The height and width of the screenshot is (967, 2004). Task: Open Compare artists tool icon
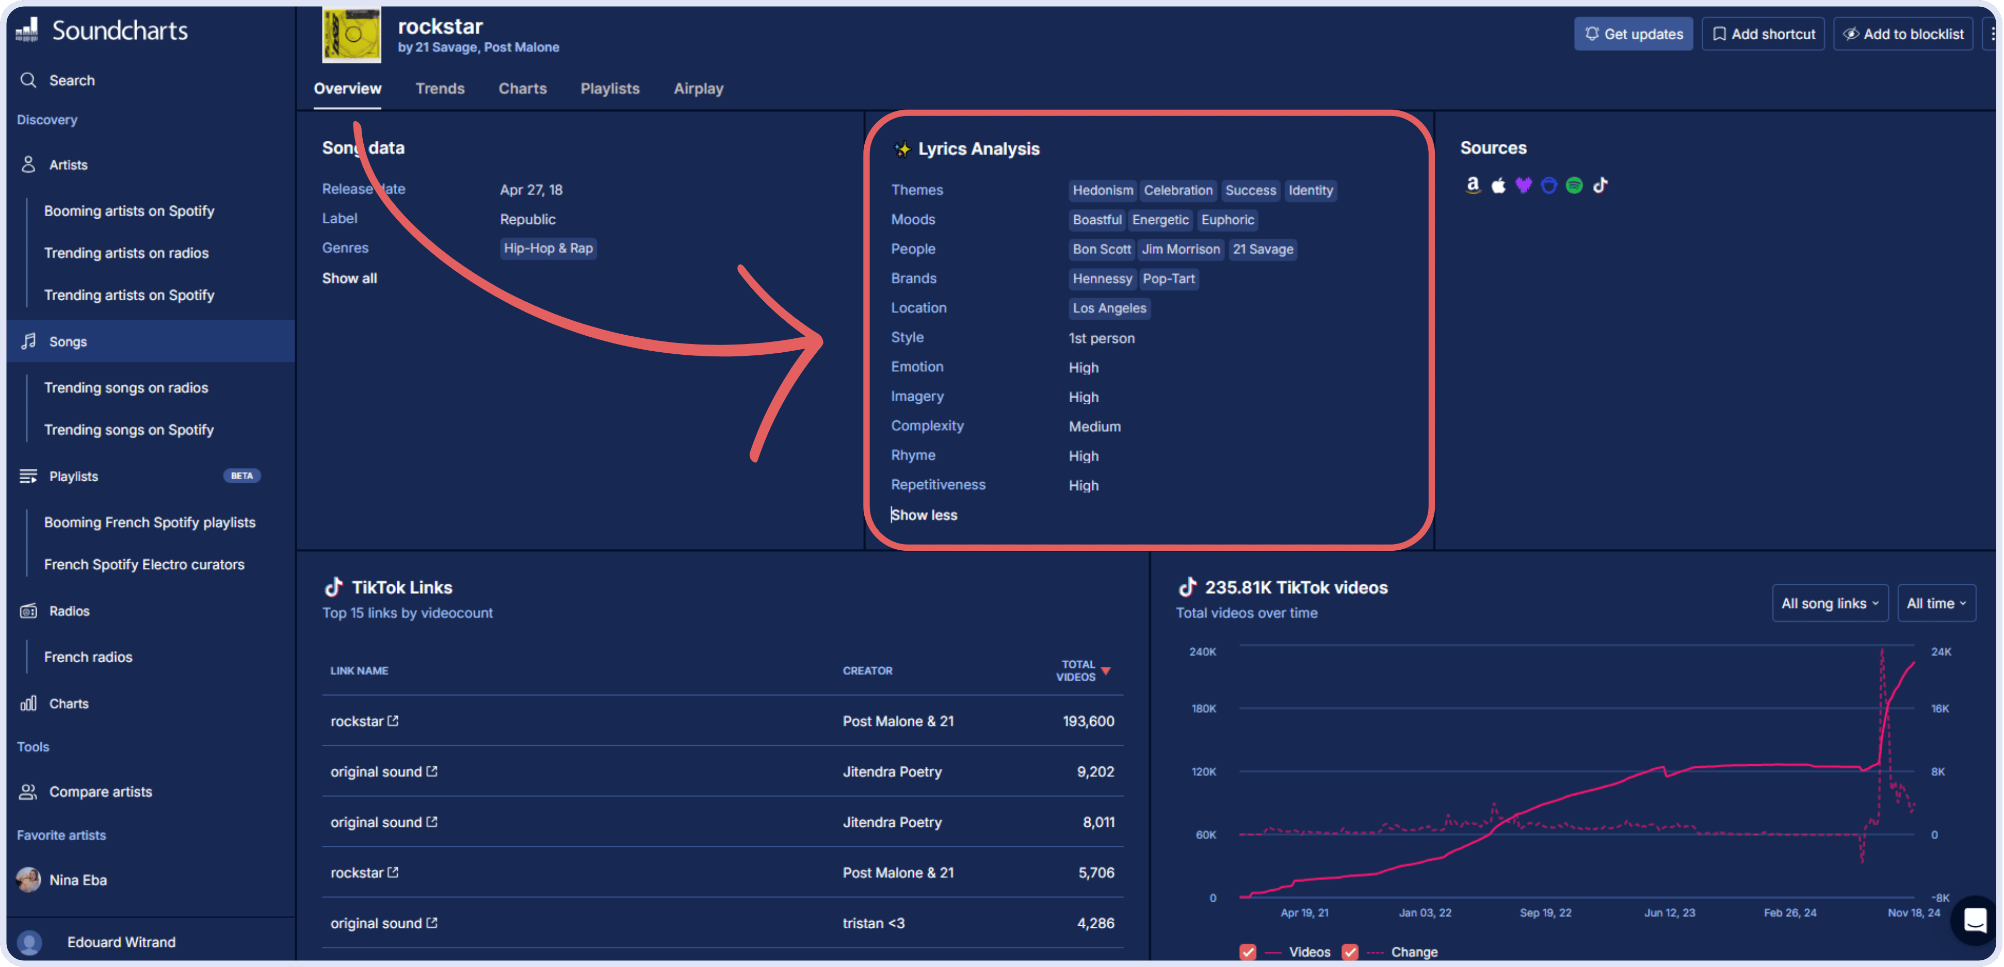[x=28, y=791]
